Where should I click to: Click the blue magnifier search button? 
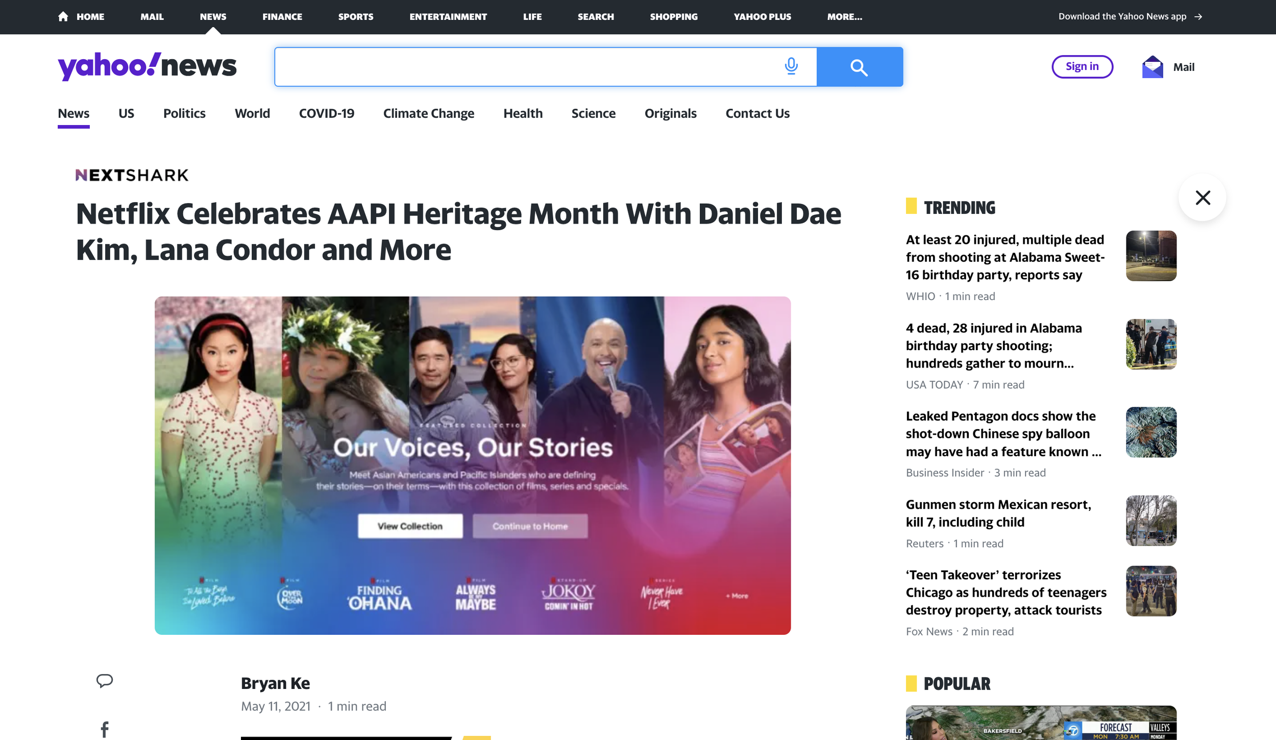pyautogui.click(x=860, y=67)
